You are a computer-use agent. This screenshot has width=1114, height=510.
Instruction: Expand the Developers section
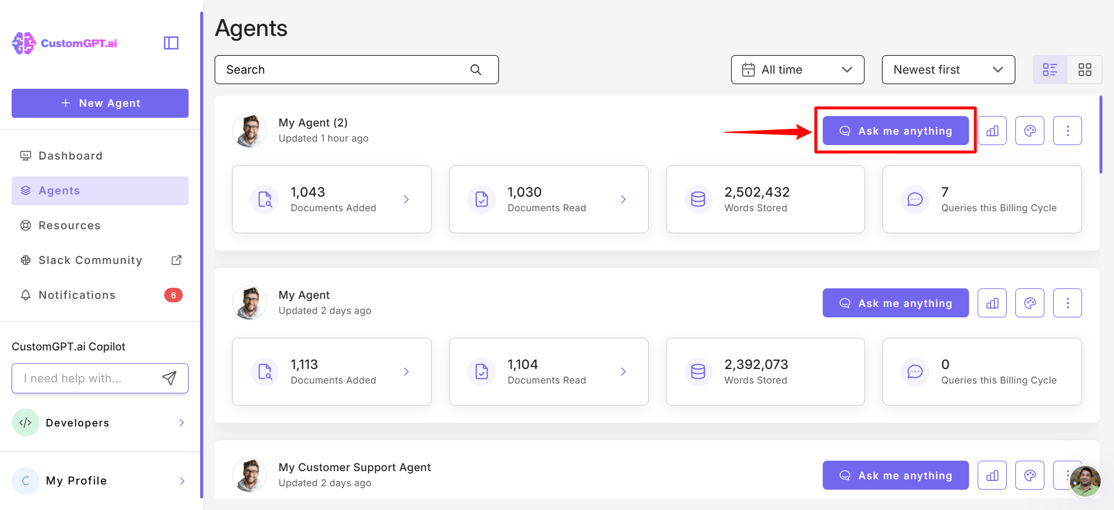[x=100, y=423]
